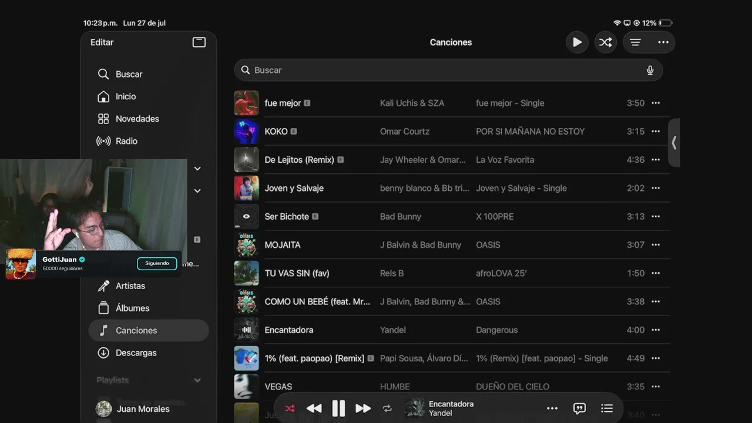752x423 pixels.
Task: Go to Inicio in sidebar
Action: pyautogui.click(x=149, y=96)
